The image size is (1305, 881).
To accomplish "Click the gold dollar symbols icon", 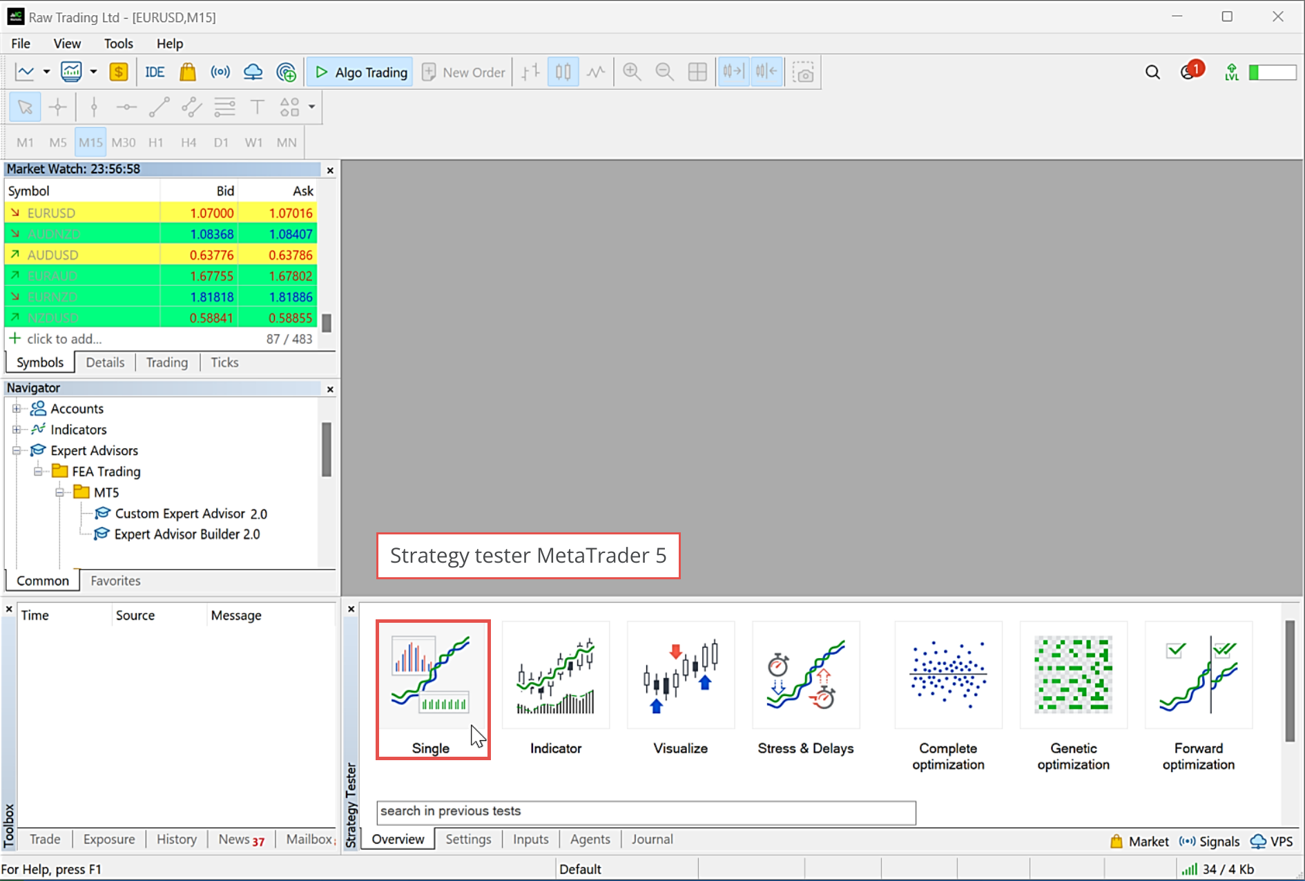I will coord(119,72).
